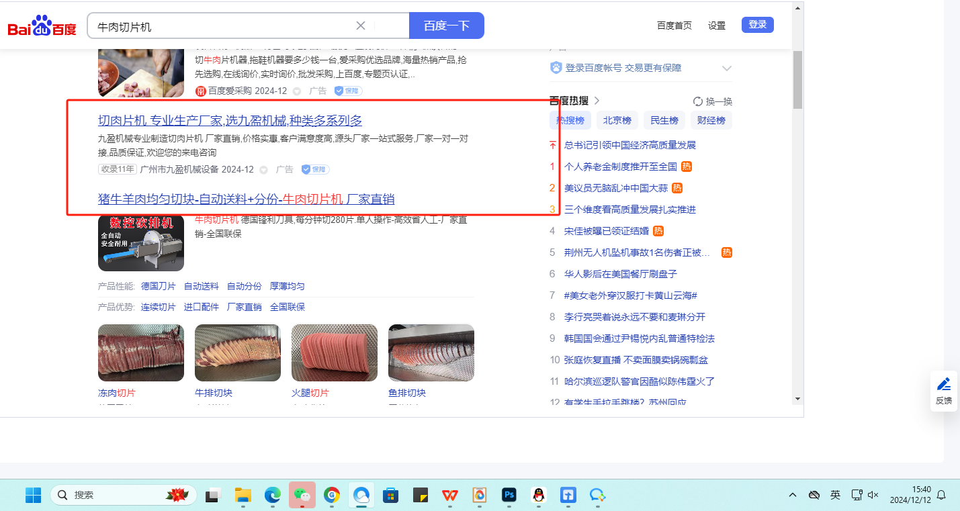
Task: Click the Windows taskbar 搜索 search box
Action: coord(124,496)
